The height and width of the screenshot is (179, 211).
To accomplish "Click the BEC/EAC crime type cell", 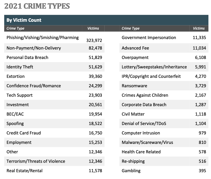I will tap(15, 114).
